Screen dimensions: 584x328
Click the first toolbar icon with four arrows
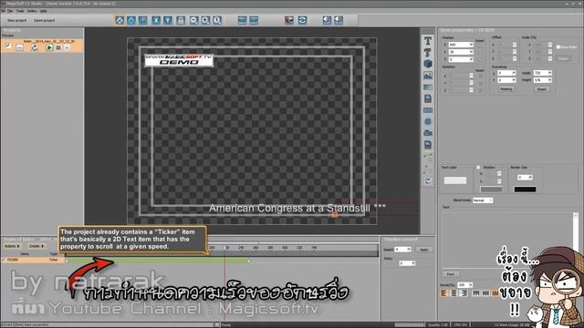120,20
